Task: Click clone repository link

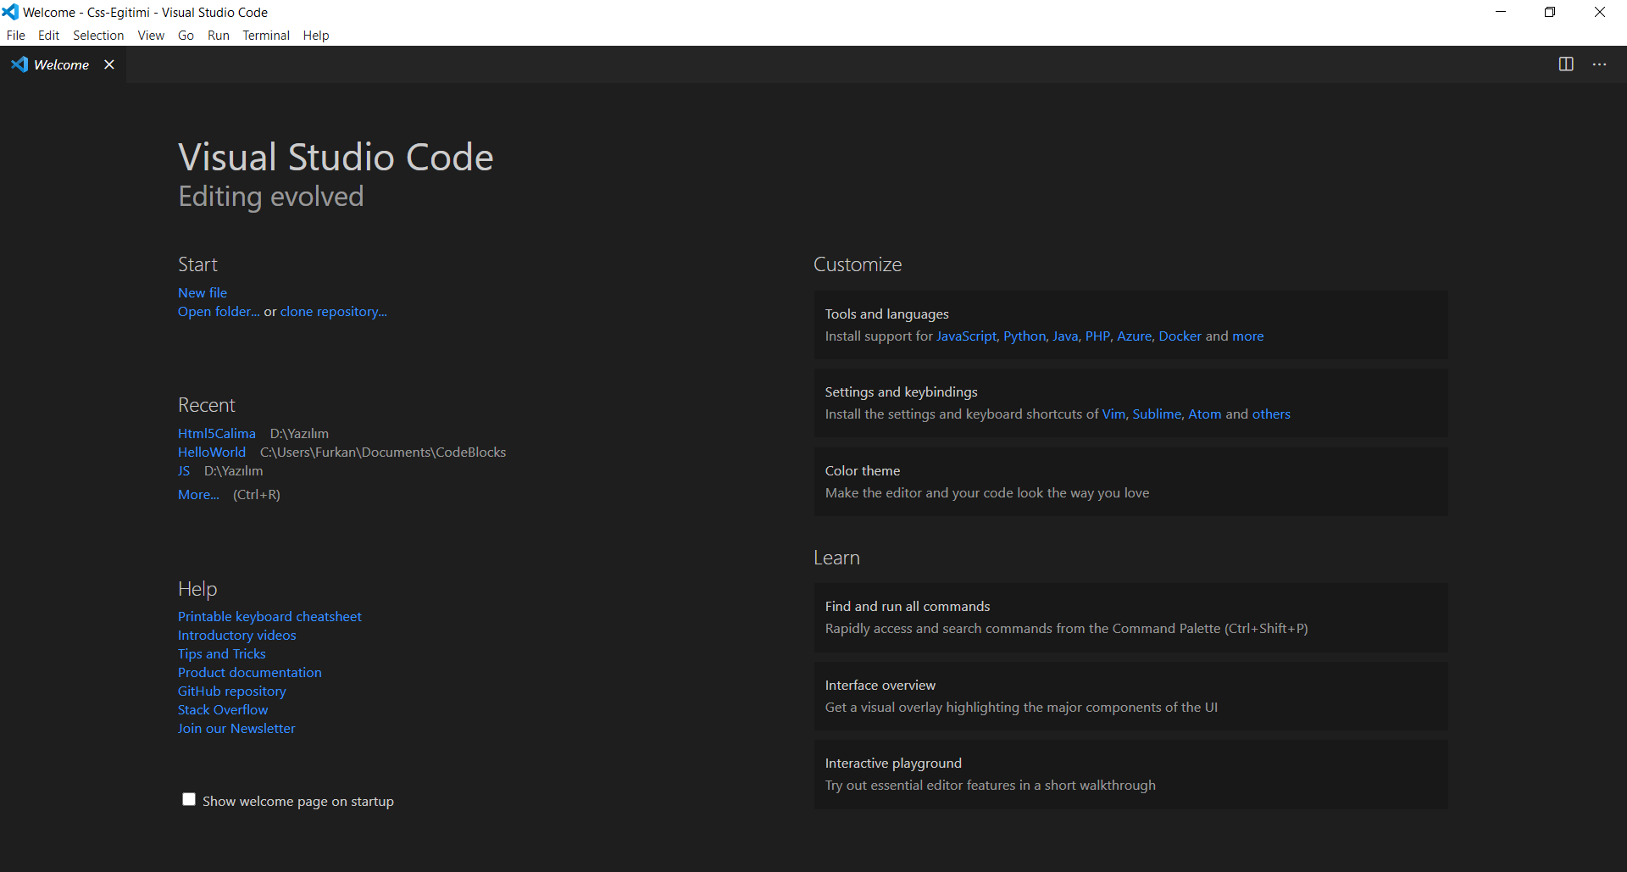Action: (333, 311)
